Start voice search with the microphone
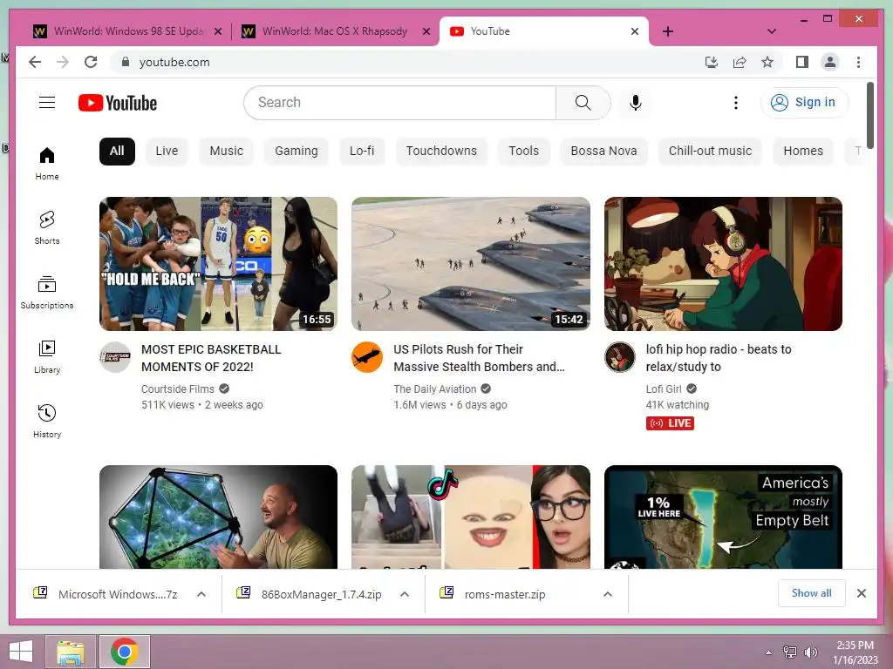Viewport: 893px width, 669px height. click(x=636, y=103)
